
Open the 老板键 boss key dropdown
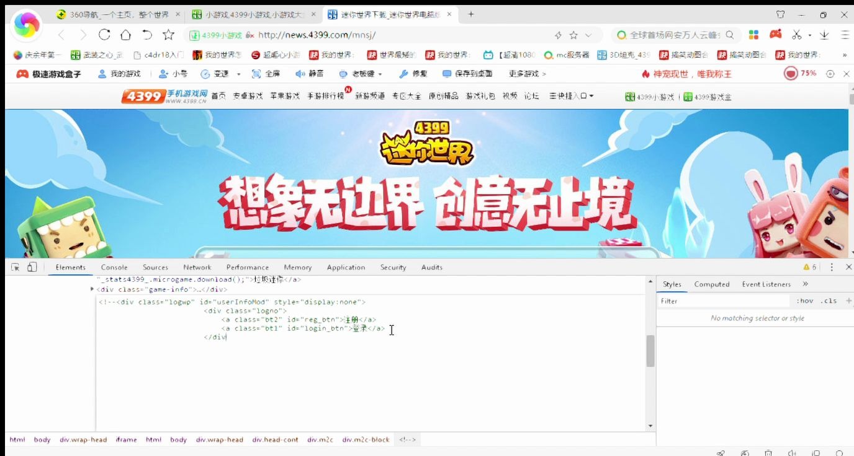tap(380, 74)
